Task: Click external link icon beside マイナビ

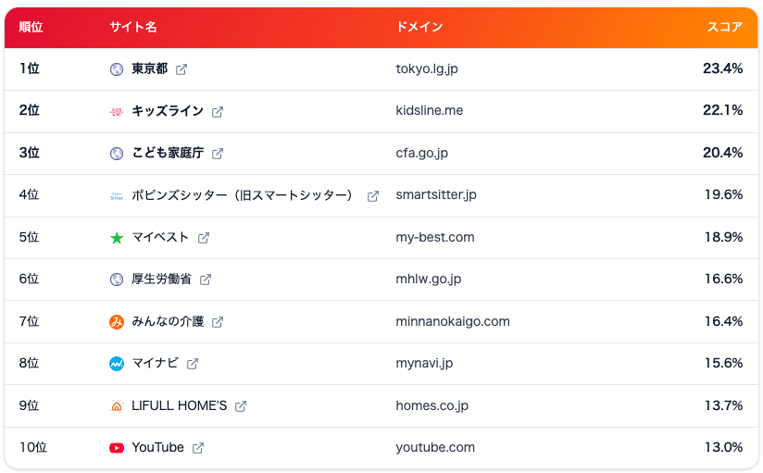Action: 193,364
